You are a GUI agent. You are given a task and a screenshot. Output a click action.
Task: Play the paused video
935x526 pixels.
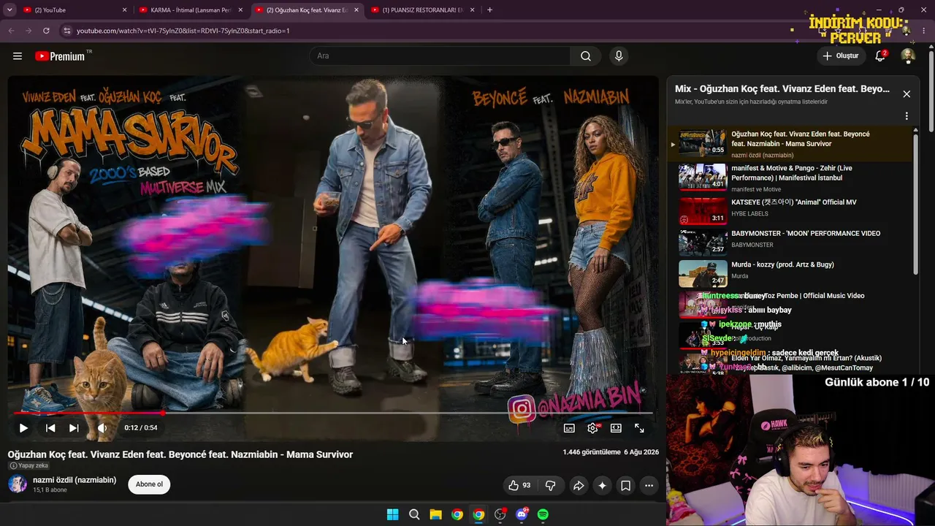tap(23, 428)
